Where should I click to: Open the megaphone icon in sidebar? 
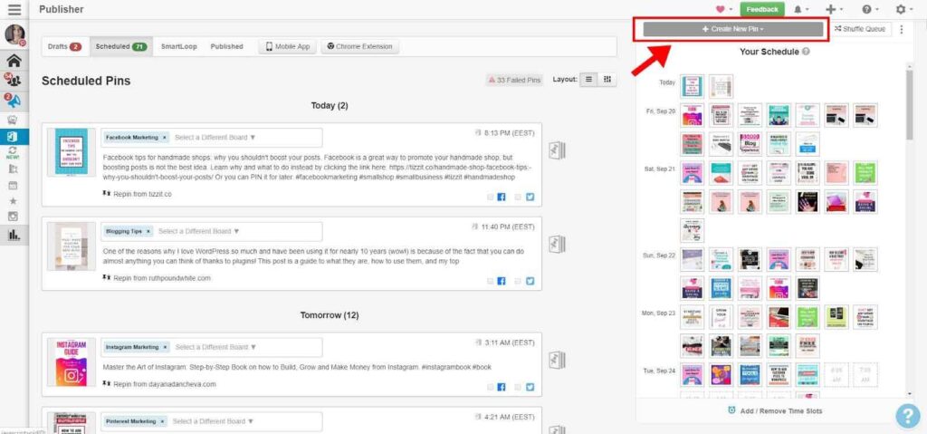(14, 101)
